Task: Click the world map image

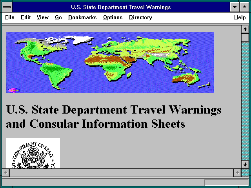Action: [x=110, y=62]
